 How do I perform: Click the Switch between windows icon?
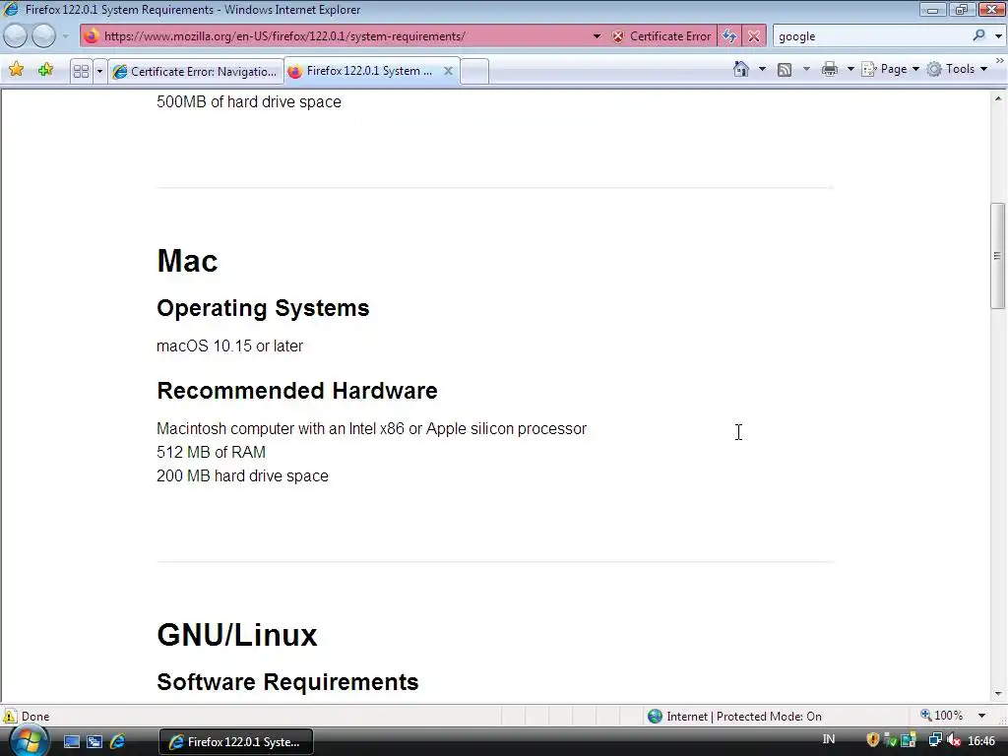click(x=94, y=742)
